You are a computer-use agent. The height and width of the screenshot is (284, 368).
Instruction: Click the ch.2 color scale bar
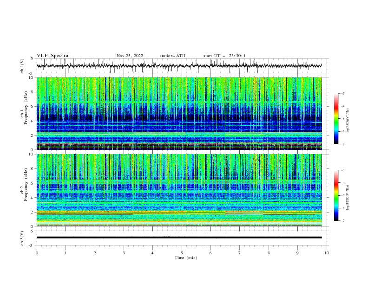[x=336, y=195]
